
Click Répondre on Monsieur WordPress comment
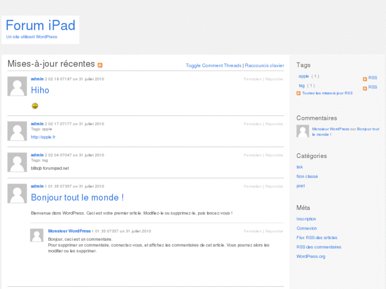point(274,231)
